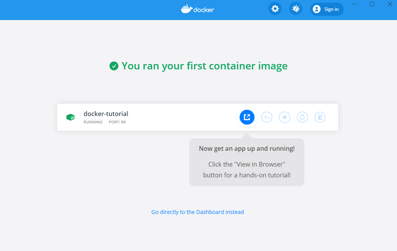The width and height of the screenshot is (397, 251).
Task: Click the Docker whale logo
Action: point(197,9)
